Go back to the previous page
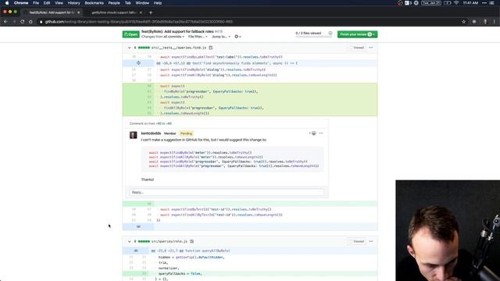Screen dimensions: 500x281 5,22
